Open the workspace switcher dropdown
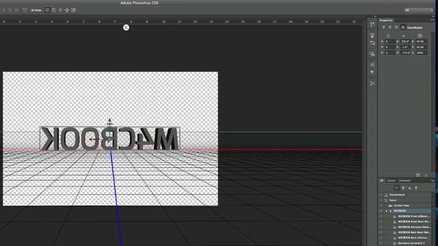This screenshot has height=246, width=438. pos(419,10)
